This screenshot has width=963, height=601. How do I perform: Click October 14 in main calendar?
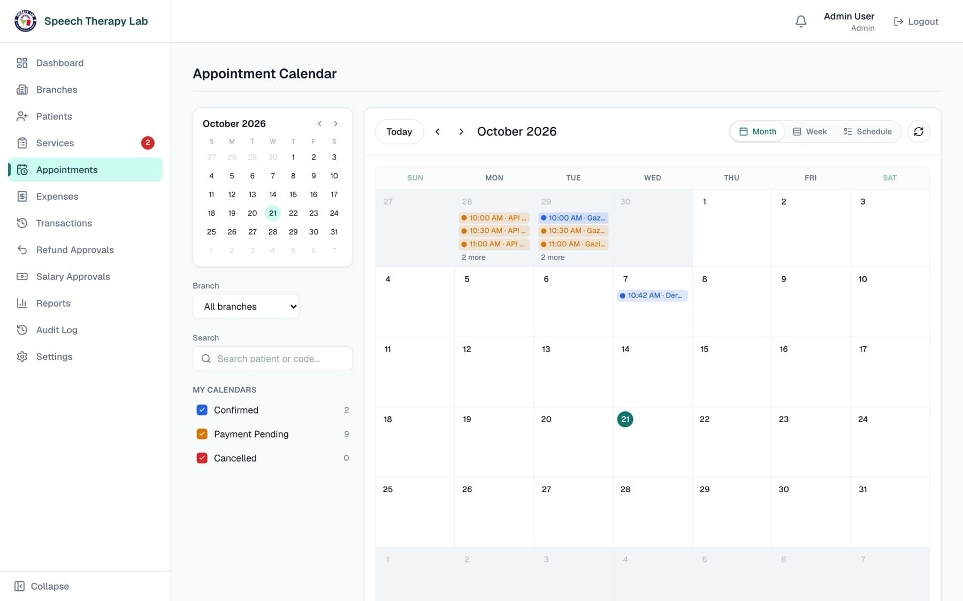point(652,372)
